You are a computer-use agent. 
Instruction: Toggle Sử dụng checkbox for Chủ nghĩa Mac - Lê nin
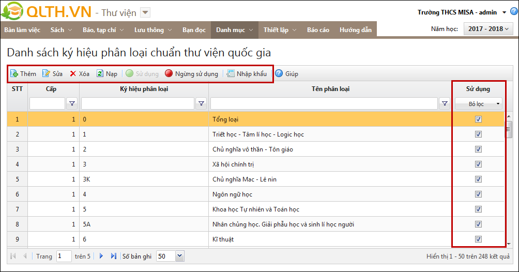478,179
